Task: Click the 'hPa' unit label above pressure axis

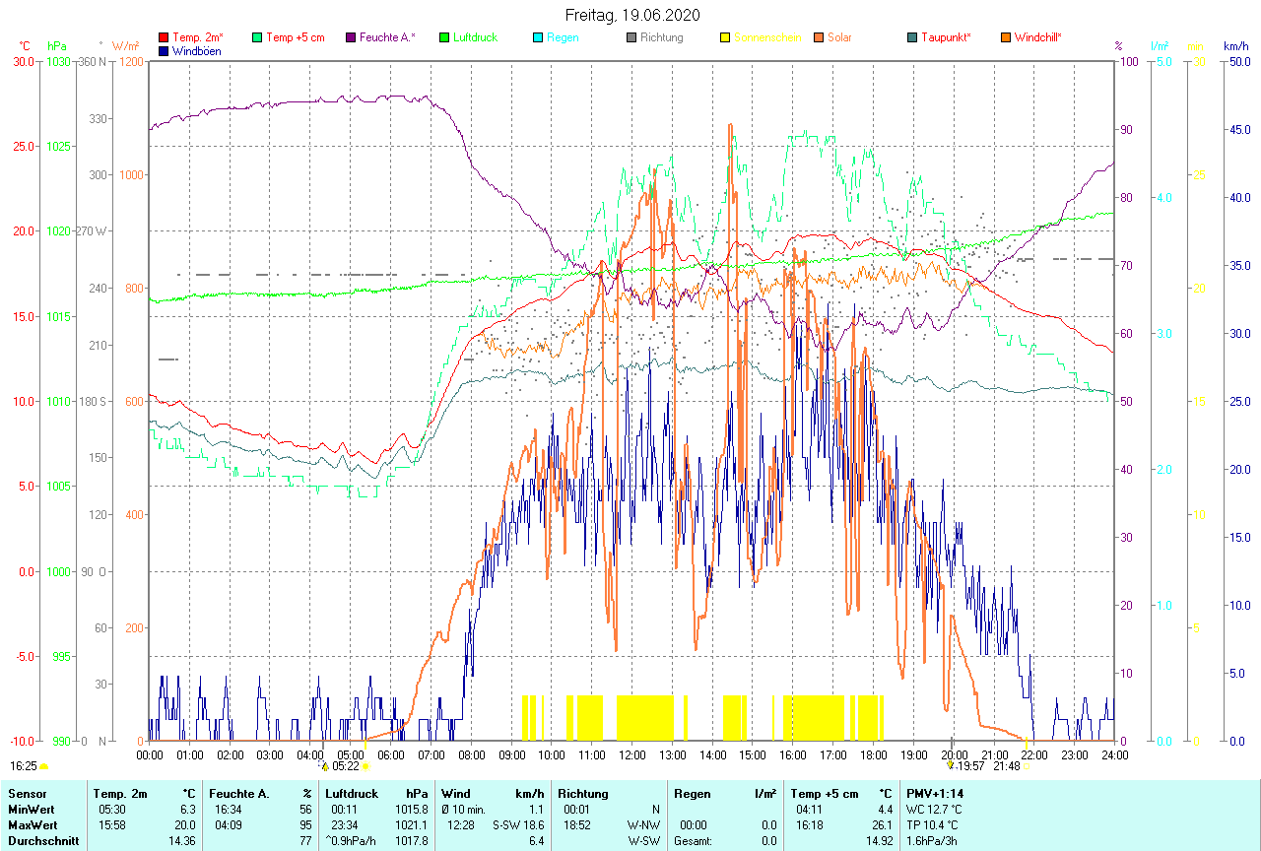Action: (x=56, y=46)
